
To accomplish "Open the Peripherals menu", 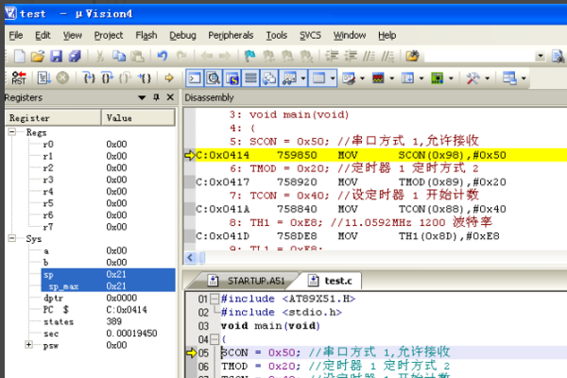I will pos(230,35).
